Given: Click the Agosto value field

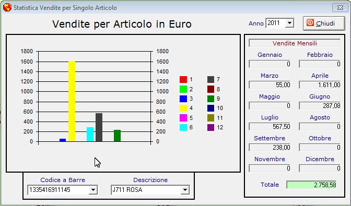Looking at the screenshot, I should pos(320,127).
